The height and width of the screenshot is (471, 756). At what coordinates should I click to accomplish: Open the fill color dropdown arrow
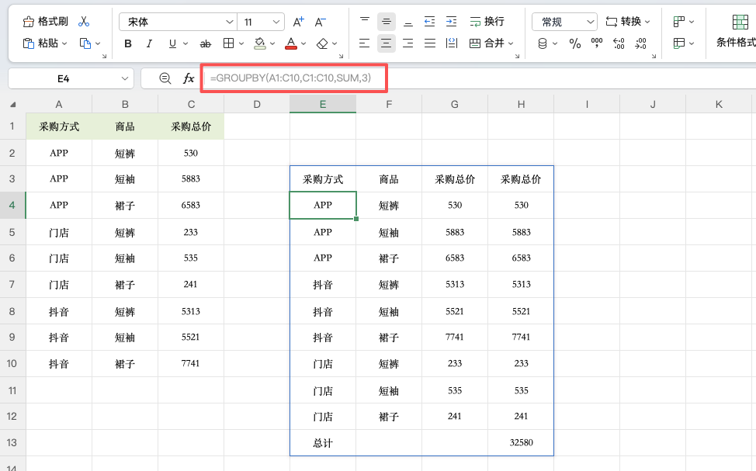pyautogui.click(x=272, y=44)
